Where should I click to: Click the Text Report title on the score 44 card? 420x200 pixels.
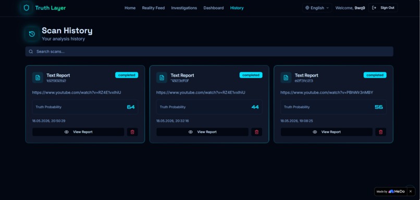(182, 75)
